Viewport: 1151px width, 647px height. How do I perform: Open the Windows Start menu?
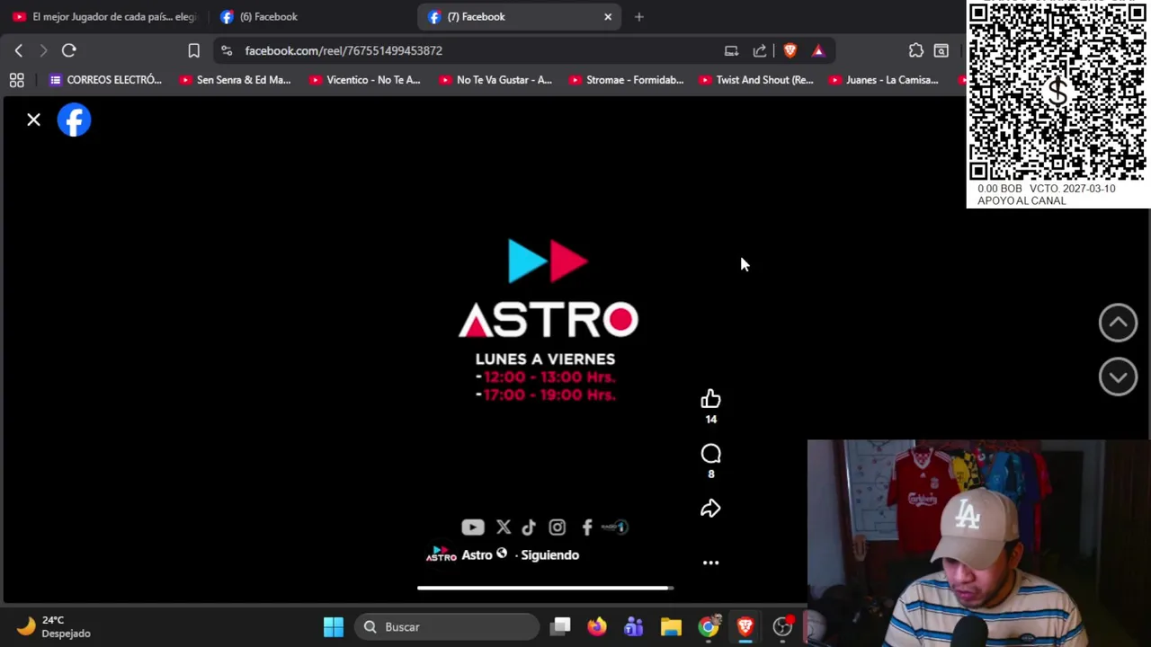coord(334,626)
